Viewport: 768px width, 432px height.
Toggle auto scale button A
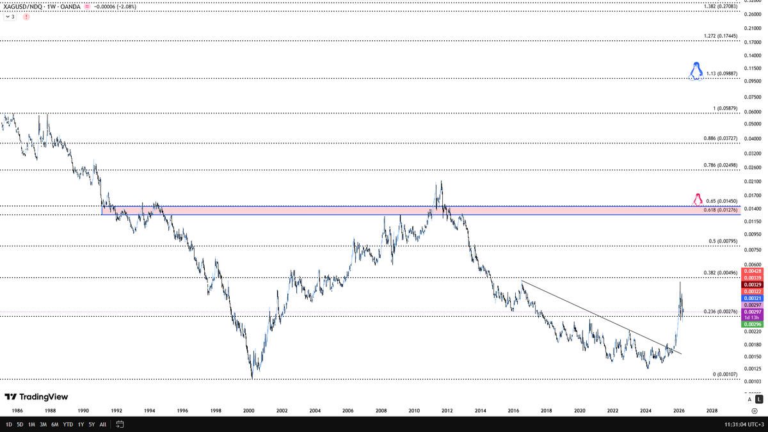750,399
